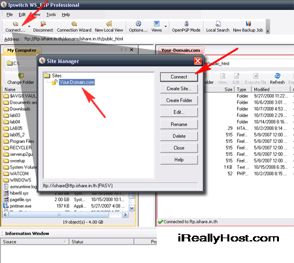Click the Connect toolbar icon

click(x=15, y=27)
